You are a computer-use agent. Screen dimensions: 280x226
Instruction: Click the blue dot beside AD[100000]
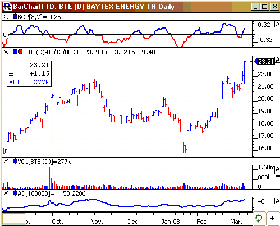15,193
